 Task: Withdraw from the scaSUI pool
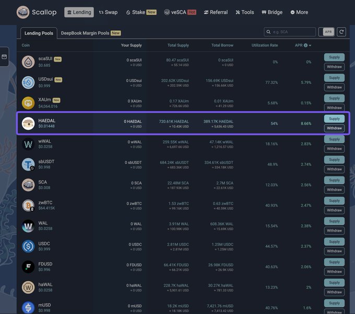[334, 67]
